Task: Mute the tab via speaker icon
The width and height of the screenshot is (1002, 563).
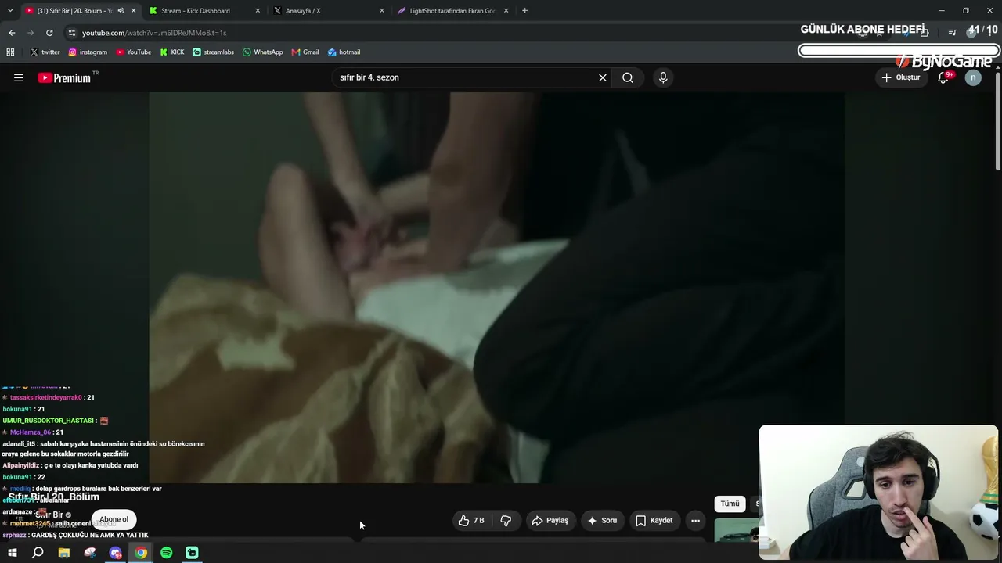Action: click(121, 11)
